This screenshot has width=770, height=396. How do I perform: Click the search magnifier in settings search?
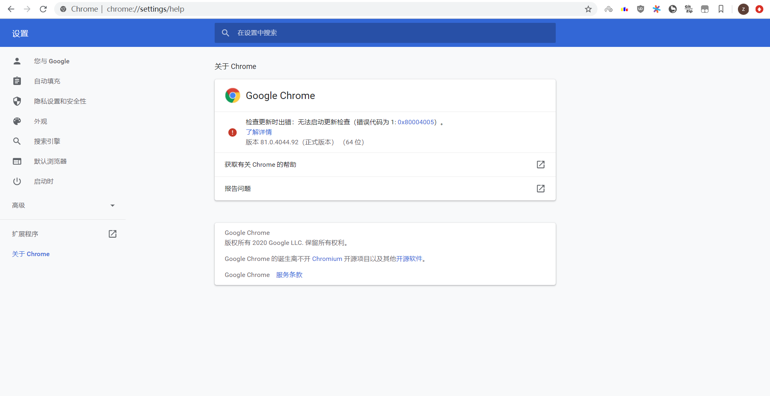(x=226, y=33)
